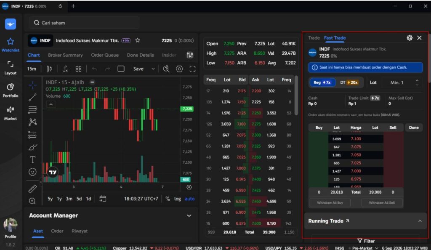
Task: Open the go-to-date calendar icon
Action: tap(103, 199)
